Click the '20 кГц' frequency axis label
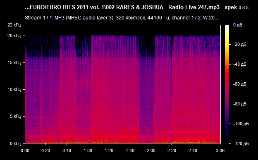The width and height of the screenshot is (258, 160). point(14,36)
